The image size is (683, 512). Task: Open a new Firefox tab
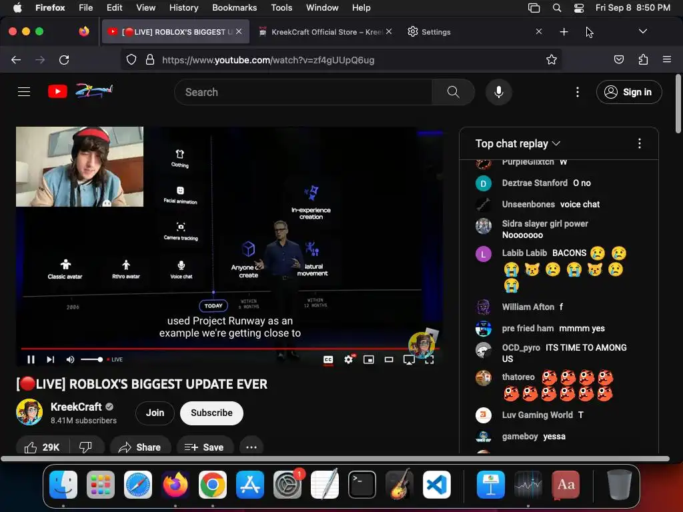coord(564,32)
